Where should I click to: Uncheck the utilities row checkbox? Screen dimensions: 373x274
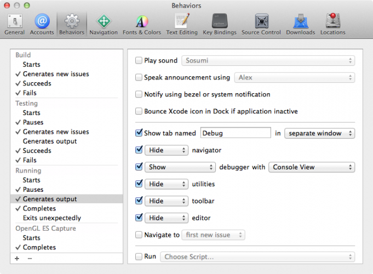tap(139, 184)
